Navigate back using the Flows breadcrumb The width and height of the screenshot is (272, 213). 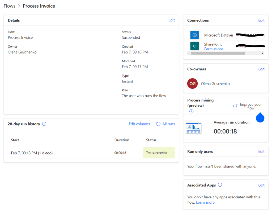tap(9, 6)
